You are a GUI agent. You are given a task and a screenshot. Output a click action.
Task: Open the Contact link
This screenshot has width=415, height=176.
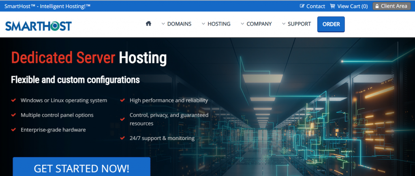pyautogui.click(x=316, y=6)
